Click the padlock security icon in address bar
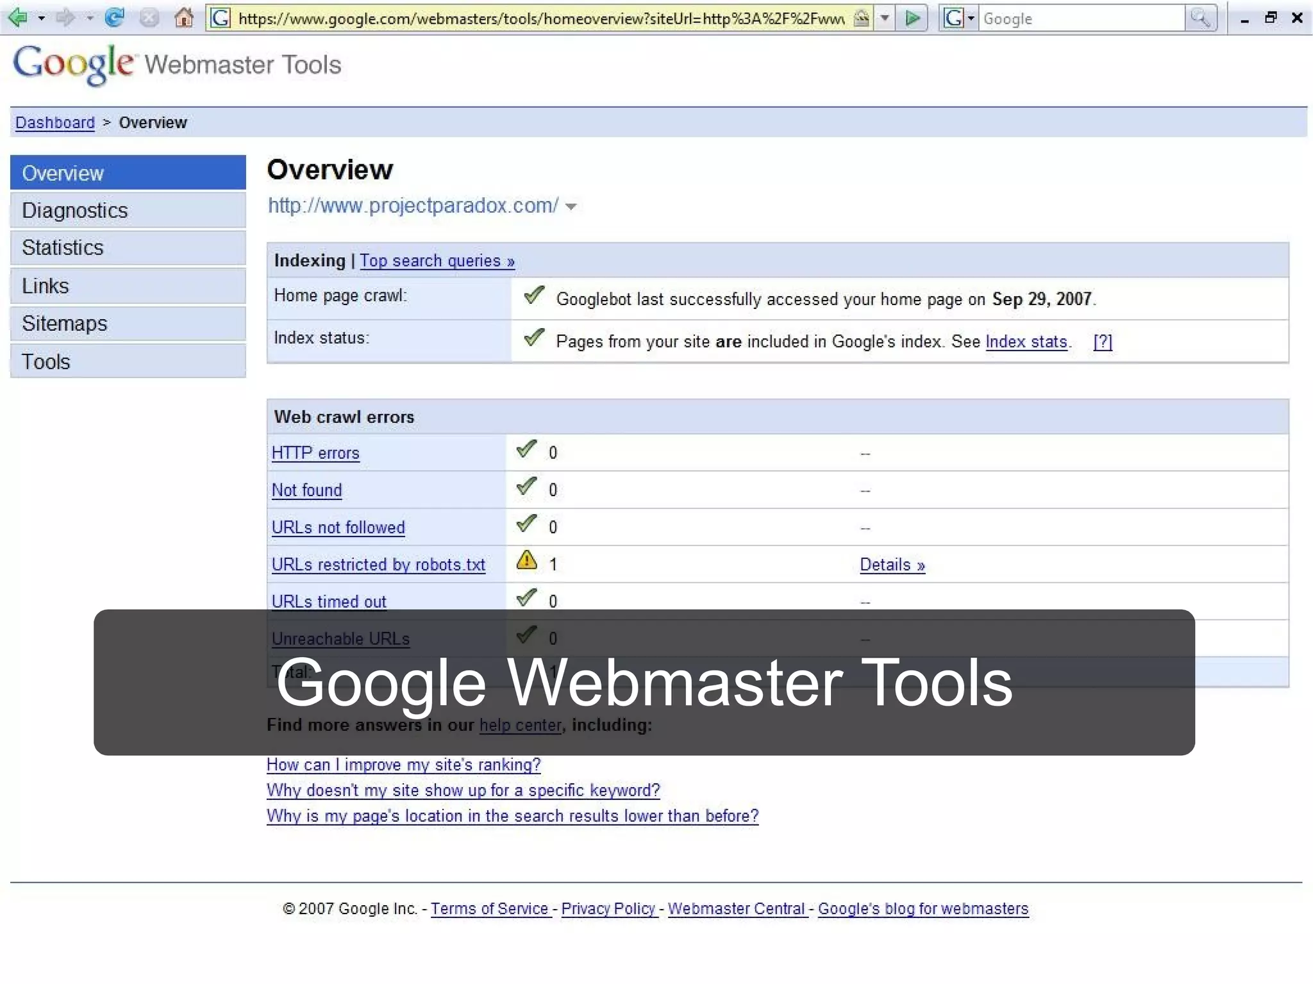 point(862,18)
